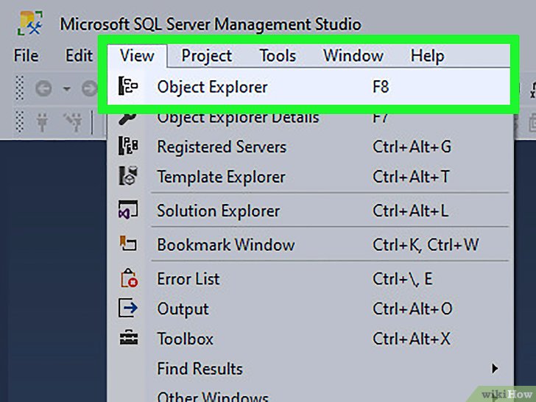The height and width of the screenshot is (402, 536).
Task: Click the upper toolbar drag handle
Action: click(20, 88)
